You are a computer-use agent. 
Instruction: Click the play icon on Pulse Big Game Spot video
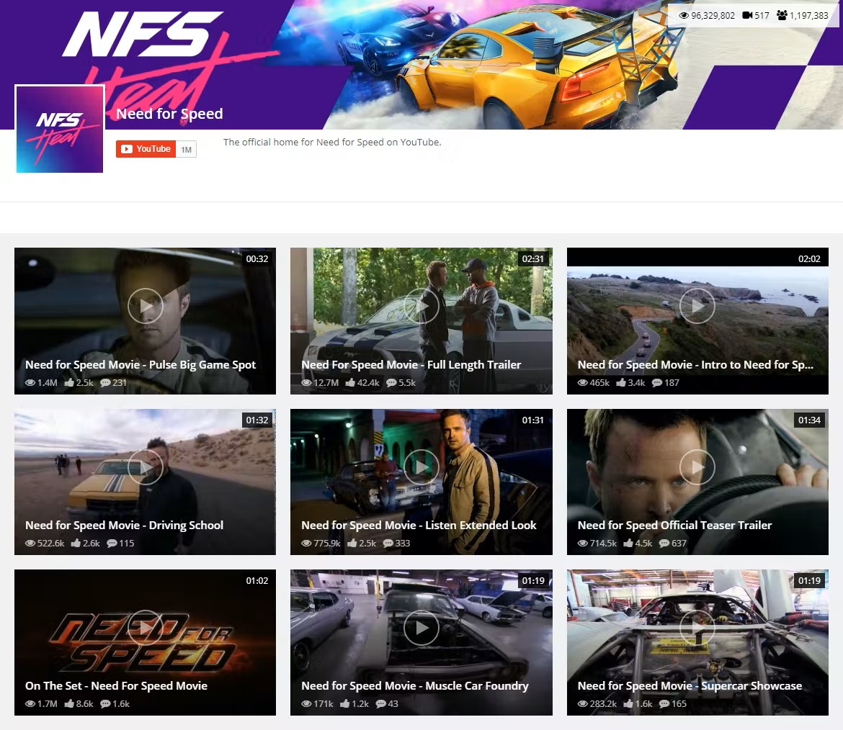(145, 306)
